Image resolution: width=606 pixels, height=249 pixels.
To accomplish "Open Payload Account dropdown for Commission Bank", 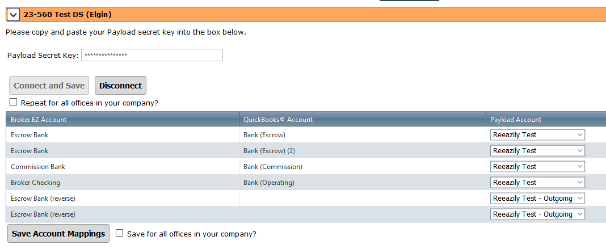I will [537, 167].
